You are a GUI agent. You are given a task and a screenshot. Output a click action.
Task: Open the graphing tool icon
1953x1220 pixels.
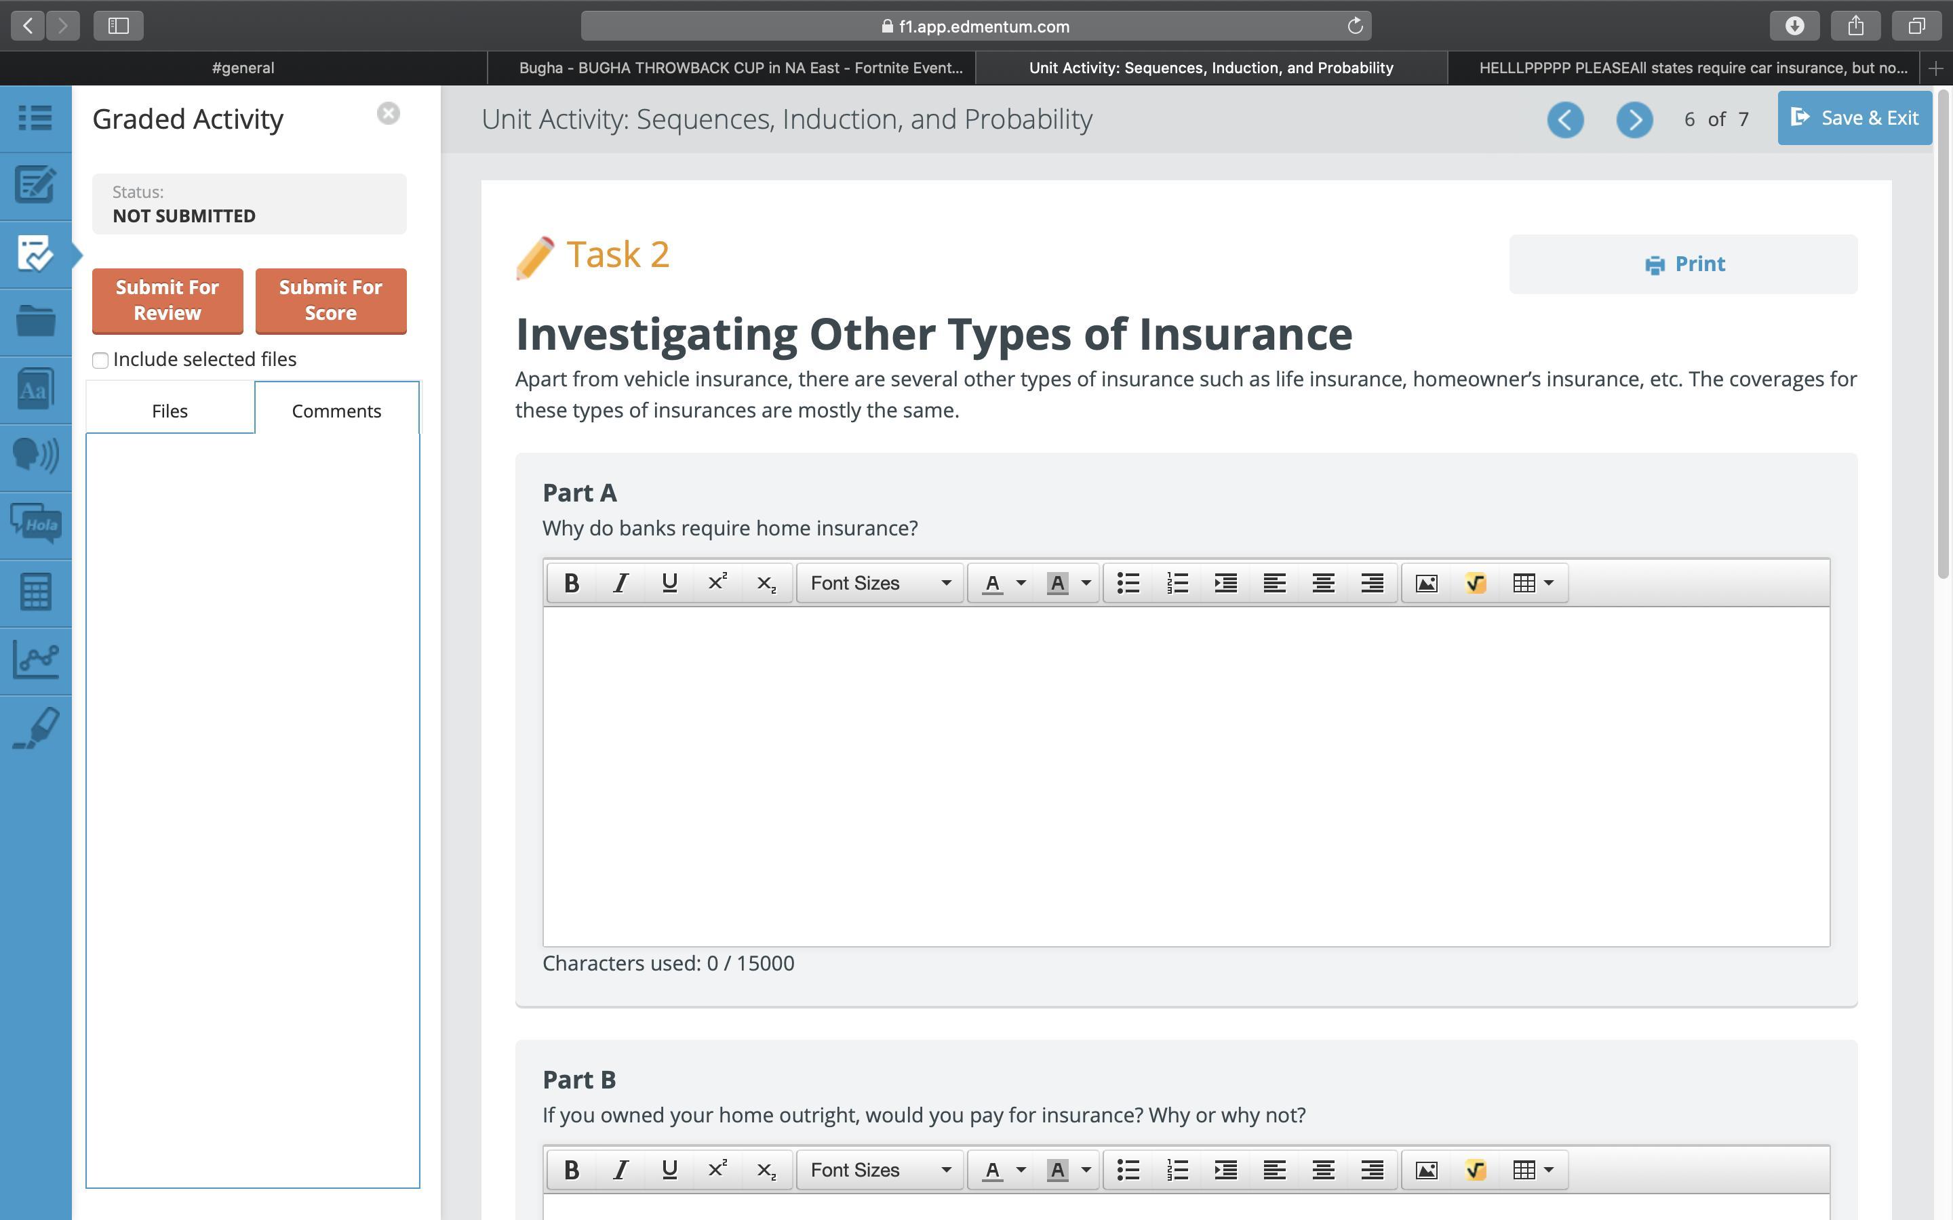[x=35, y=659]
